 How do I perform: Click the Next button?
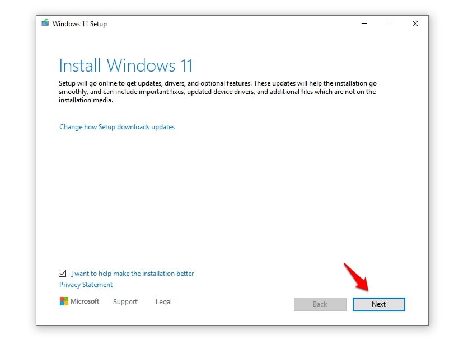[x=378, y=304]
